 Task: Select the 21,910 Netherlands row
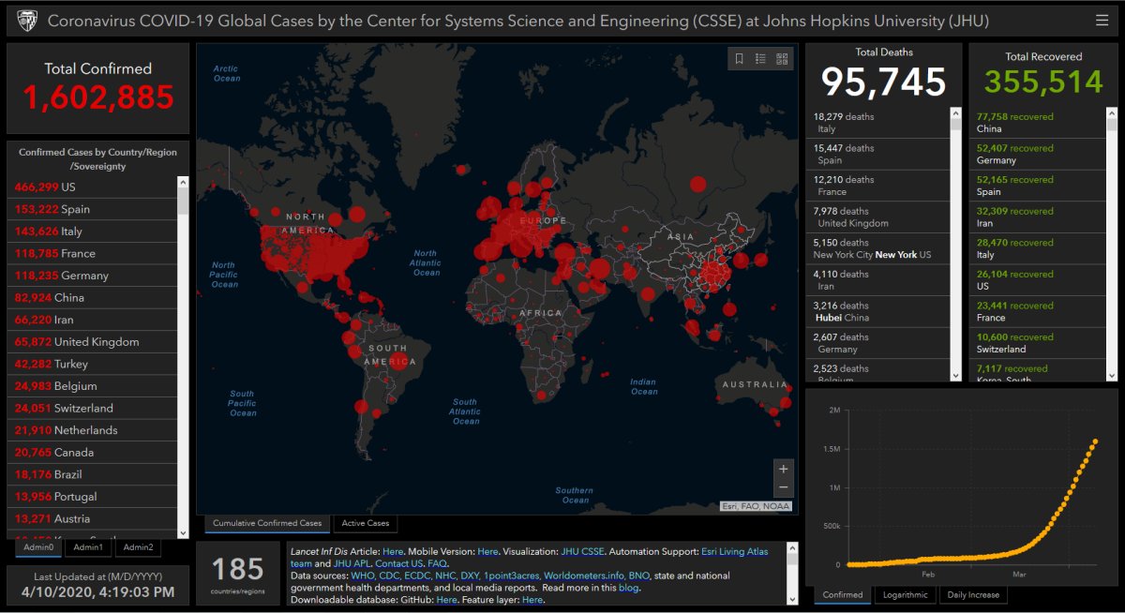(x=92, y=430)
